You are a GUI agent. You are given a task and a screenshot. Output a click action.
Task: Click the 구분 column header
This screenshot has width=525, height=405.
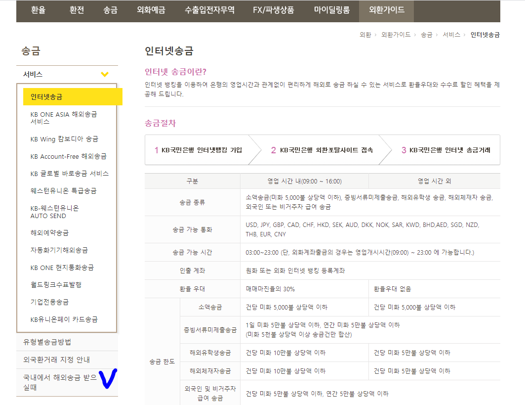(x=192, y=181)
